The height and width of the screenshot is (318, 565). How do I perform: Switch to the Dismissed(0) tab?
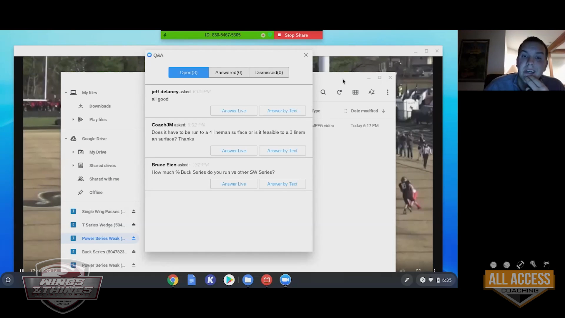(x=269, y=72)
